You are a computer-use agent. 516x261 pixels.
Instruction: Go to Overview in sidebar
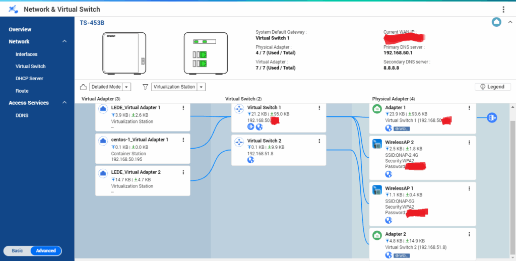(20, 29)
